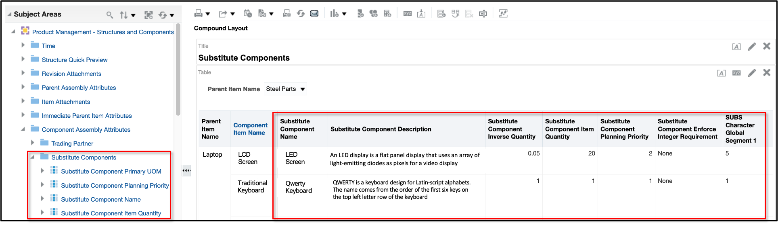
Task: Open Table view properties xyz icon
Action: click(736, 73)
